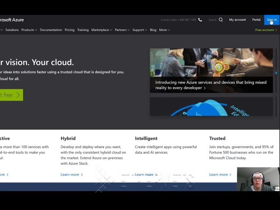280x210 pixels.
Task: Click the Intelligent heading
Action: click(x=146, y=138)
